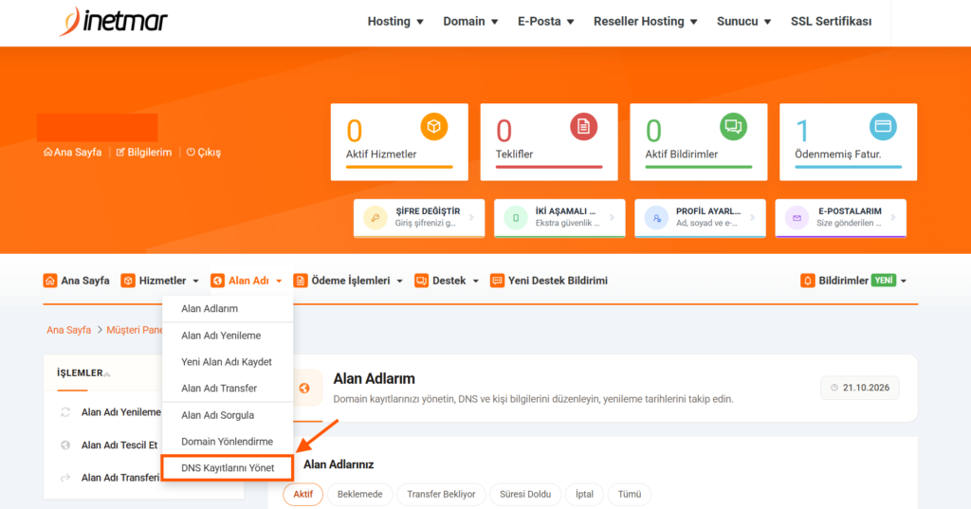The height and width of the screenshot is (509, 971).
Task: Click the Şifre Değiştir key icon
Action: coord(376,218)
